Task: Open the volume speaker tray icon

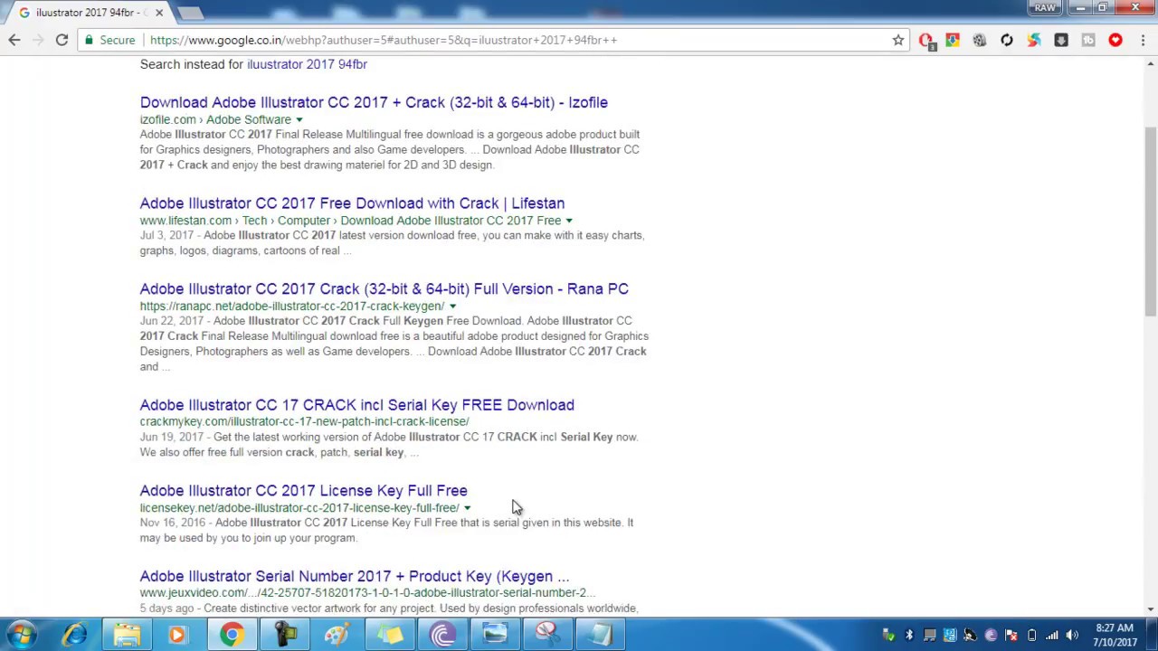Action: pos(1072,635)
